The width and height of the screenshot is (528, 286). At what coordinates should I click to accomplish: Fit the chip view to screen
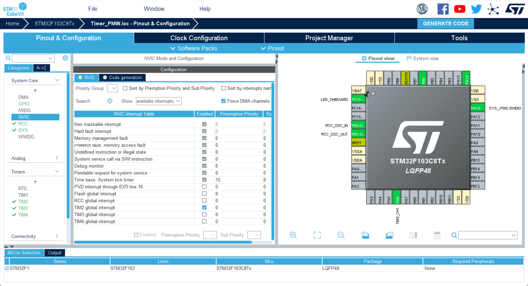[x=317, y=235]
